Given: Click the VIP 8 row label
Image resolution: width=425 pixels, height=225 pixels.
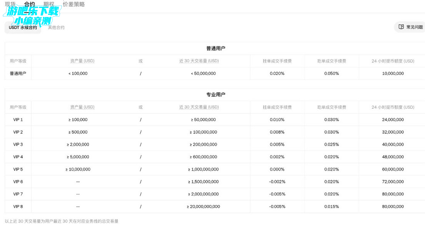Looking at the screenshot, I should tap(18, 207).
